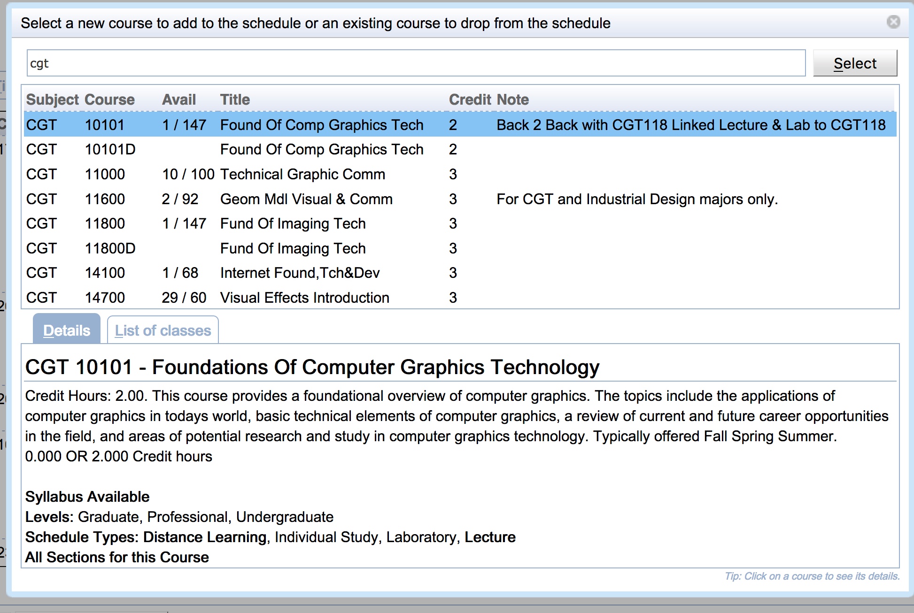Select course 11000 Technical Graphic Comm
This screenshot has width=914, height=613.
460,174
